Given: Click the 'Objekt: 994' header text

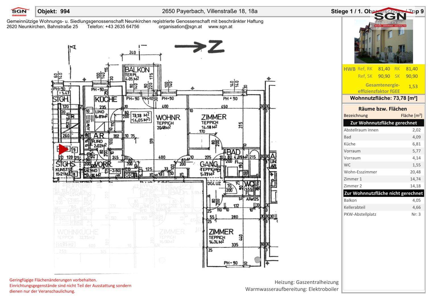Looking at the screenshot, I should click(54, 11).
